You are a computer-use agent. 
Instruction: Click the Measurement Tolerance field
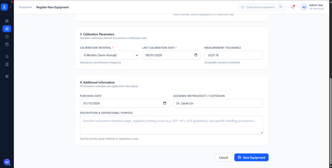[234, 55]
